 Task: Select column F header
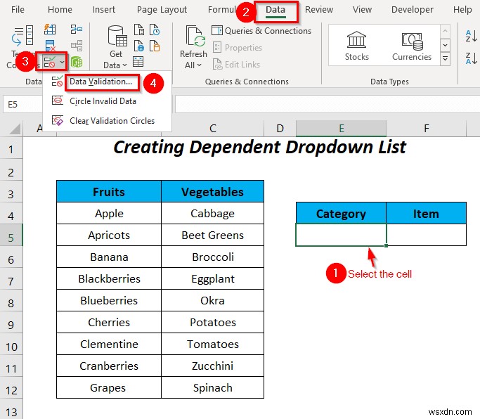click(x=427, y=129)
